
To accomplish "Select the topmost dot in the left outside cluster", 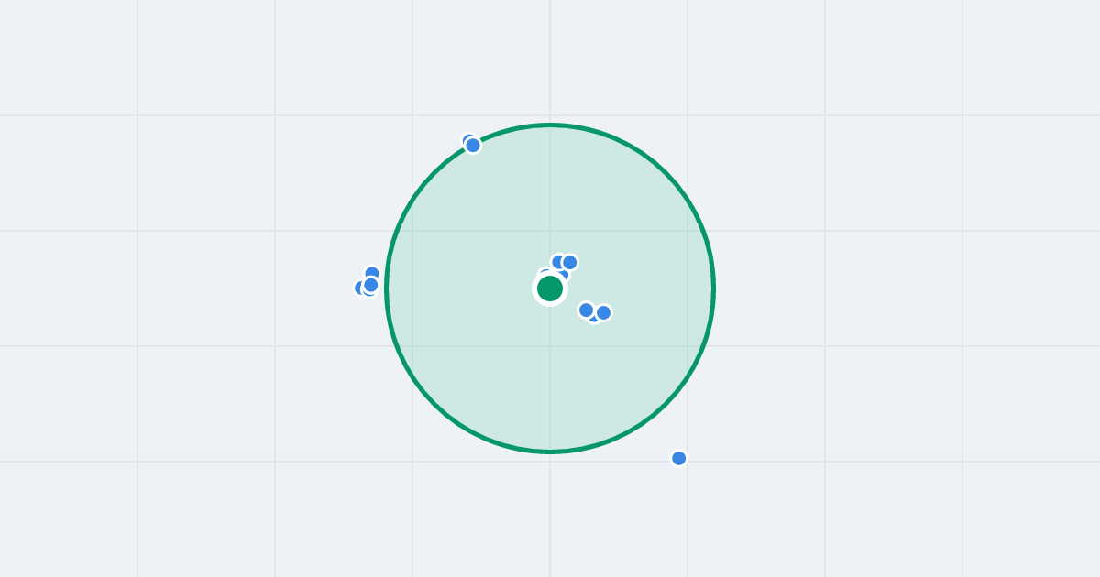I will (372, 274).
